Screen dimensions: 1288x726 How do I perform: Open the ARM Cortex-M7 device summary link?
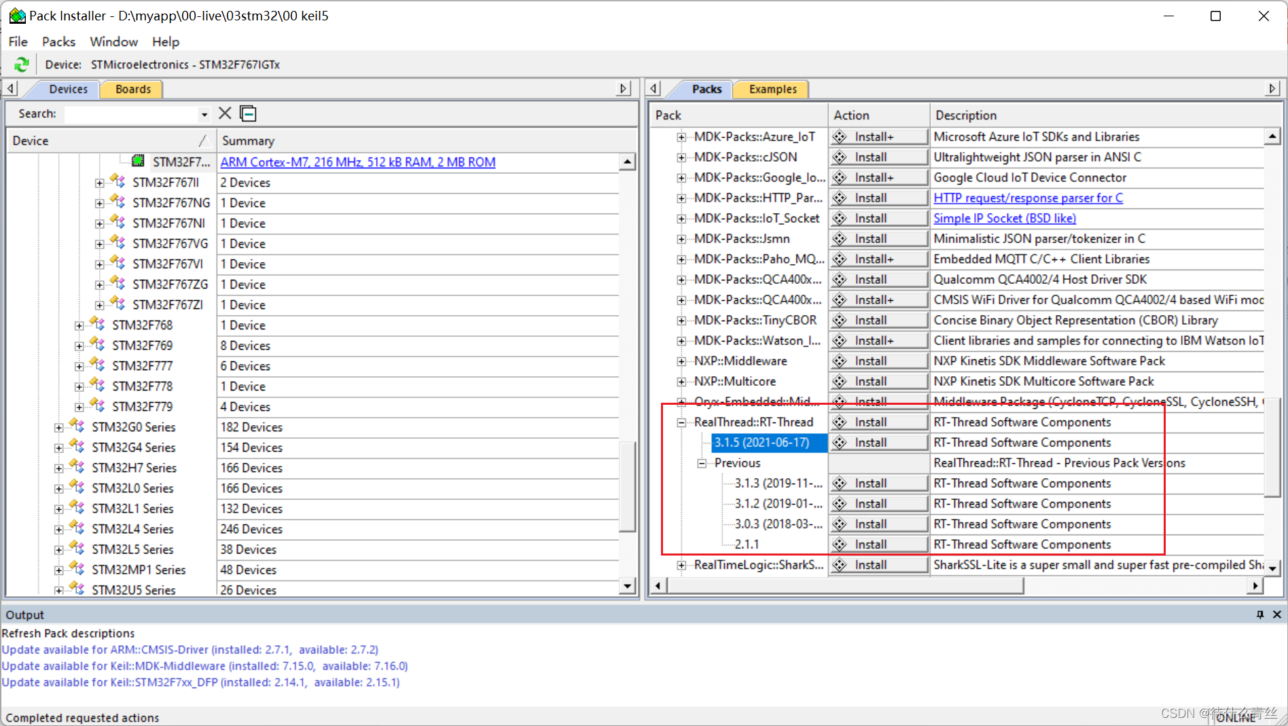pyautogui.click(x=358, y=162)
